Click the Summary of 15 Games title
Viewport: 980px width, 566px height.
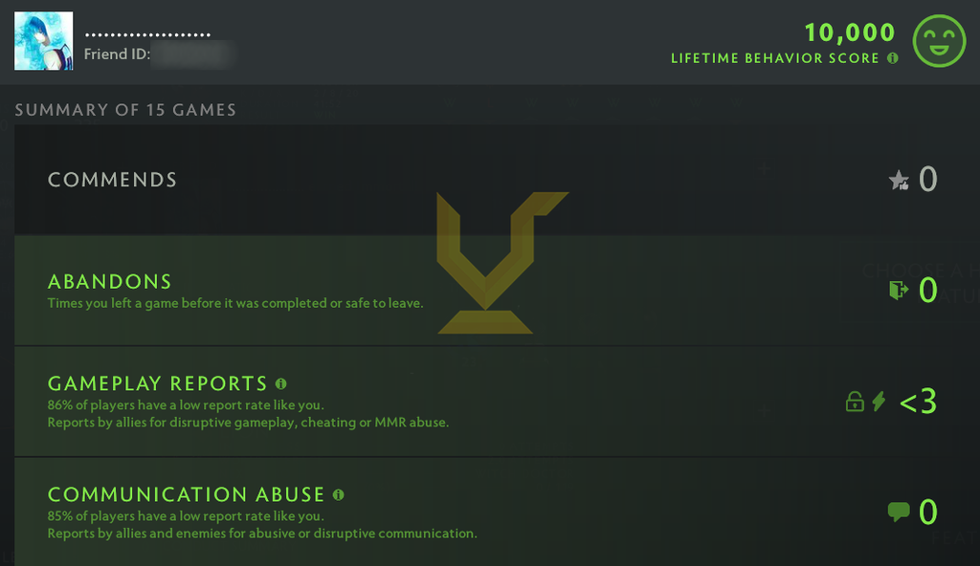tap(125, 110)
